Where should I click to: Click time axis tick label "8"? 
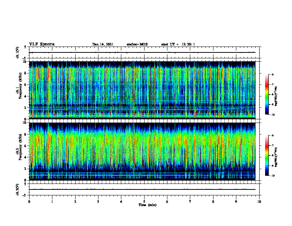[213, 202]
